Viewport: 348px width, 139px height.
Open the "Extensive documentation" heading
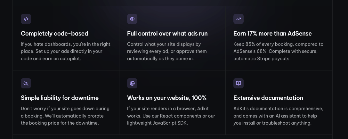(268, 98)
